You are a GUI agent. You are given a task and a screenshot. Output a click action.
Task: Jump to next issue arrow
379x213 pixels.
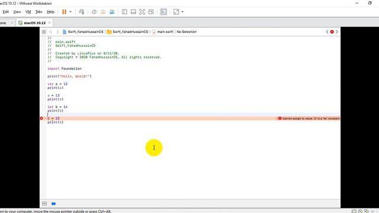(x=337, y=31)
